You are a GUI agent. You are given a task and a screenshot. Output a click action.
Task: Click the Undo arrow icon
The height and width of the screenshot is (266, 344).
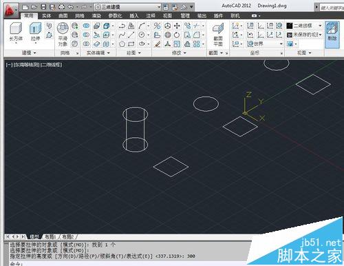(71, 7)
